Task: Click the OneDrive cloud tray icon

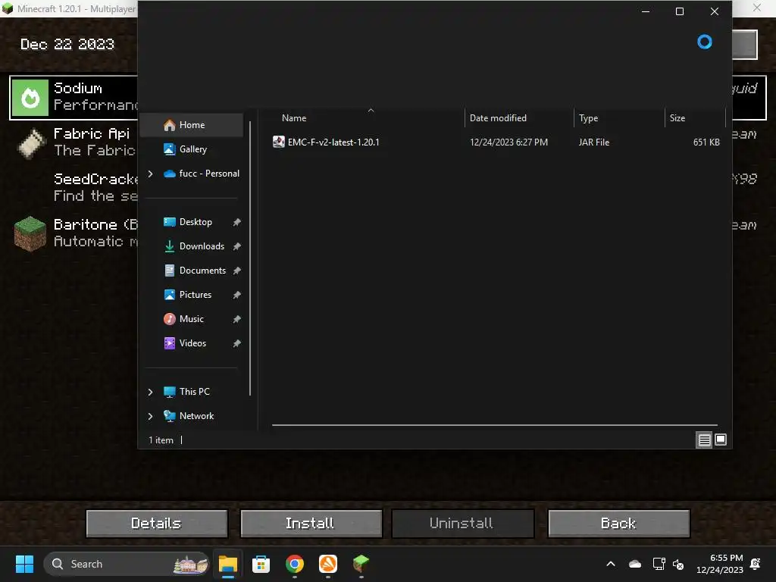Action: tap(635, 564)
